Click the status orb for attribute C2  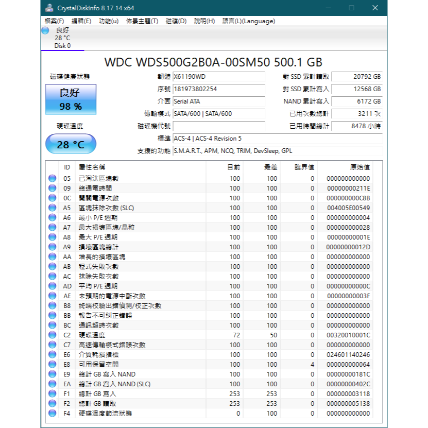[x=52, y=335]
